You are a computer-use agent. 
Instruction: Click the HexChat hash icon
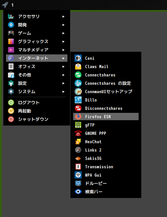coord(78,142)
